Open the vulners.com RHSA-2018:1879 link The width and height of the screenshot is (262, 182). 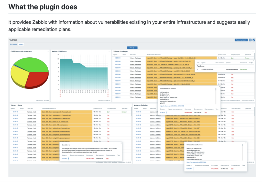(172, 106)
